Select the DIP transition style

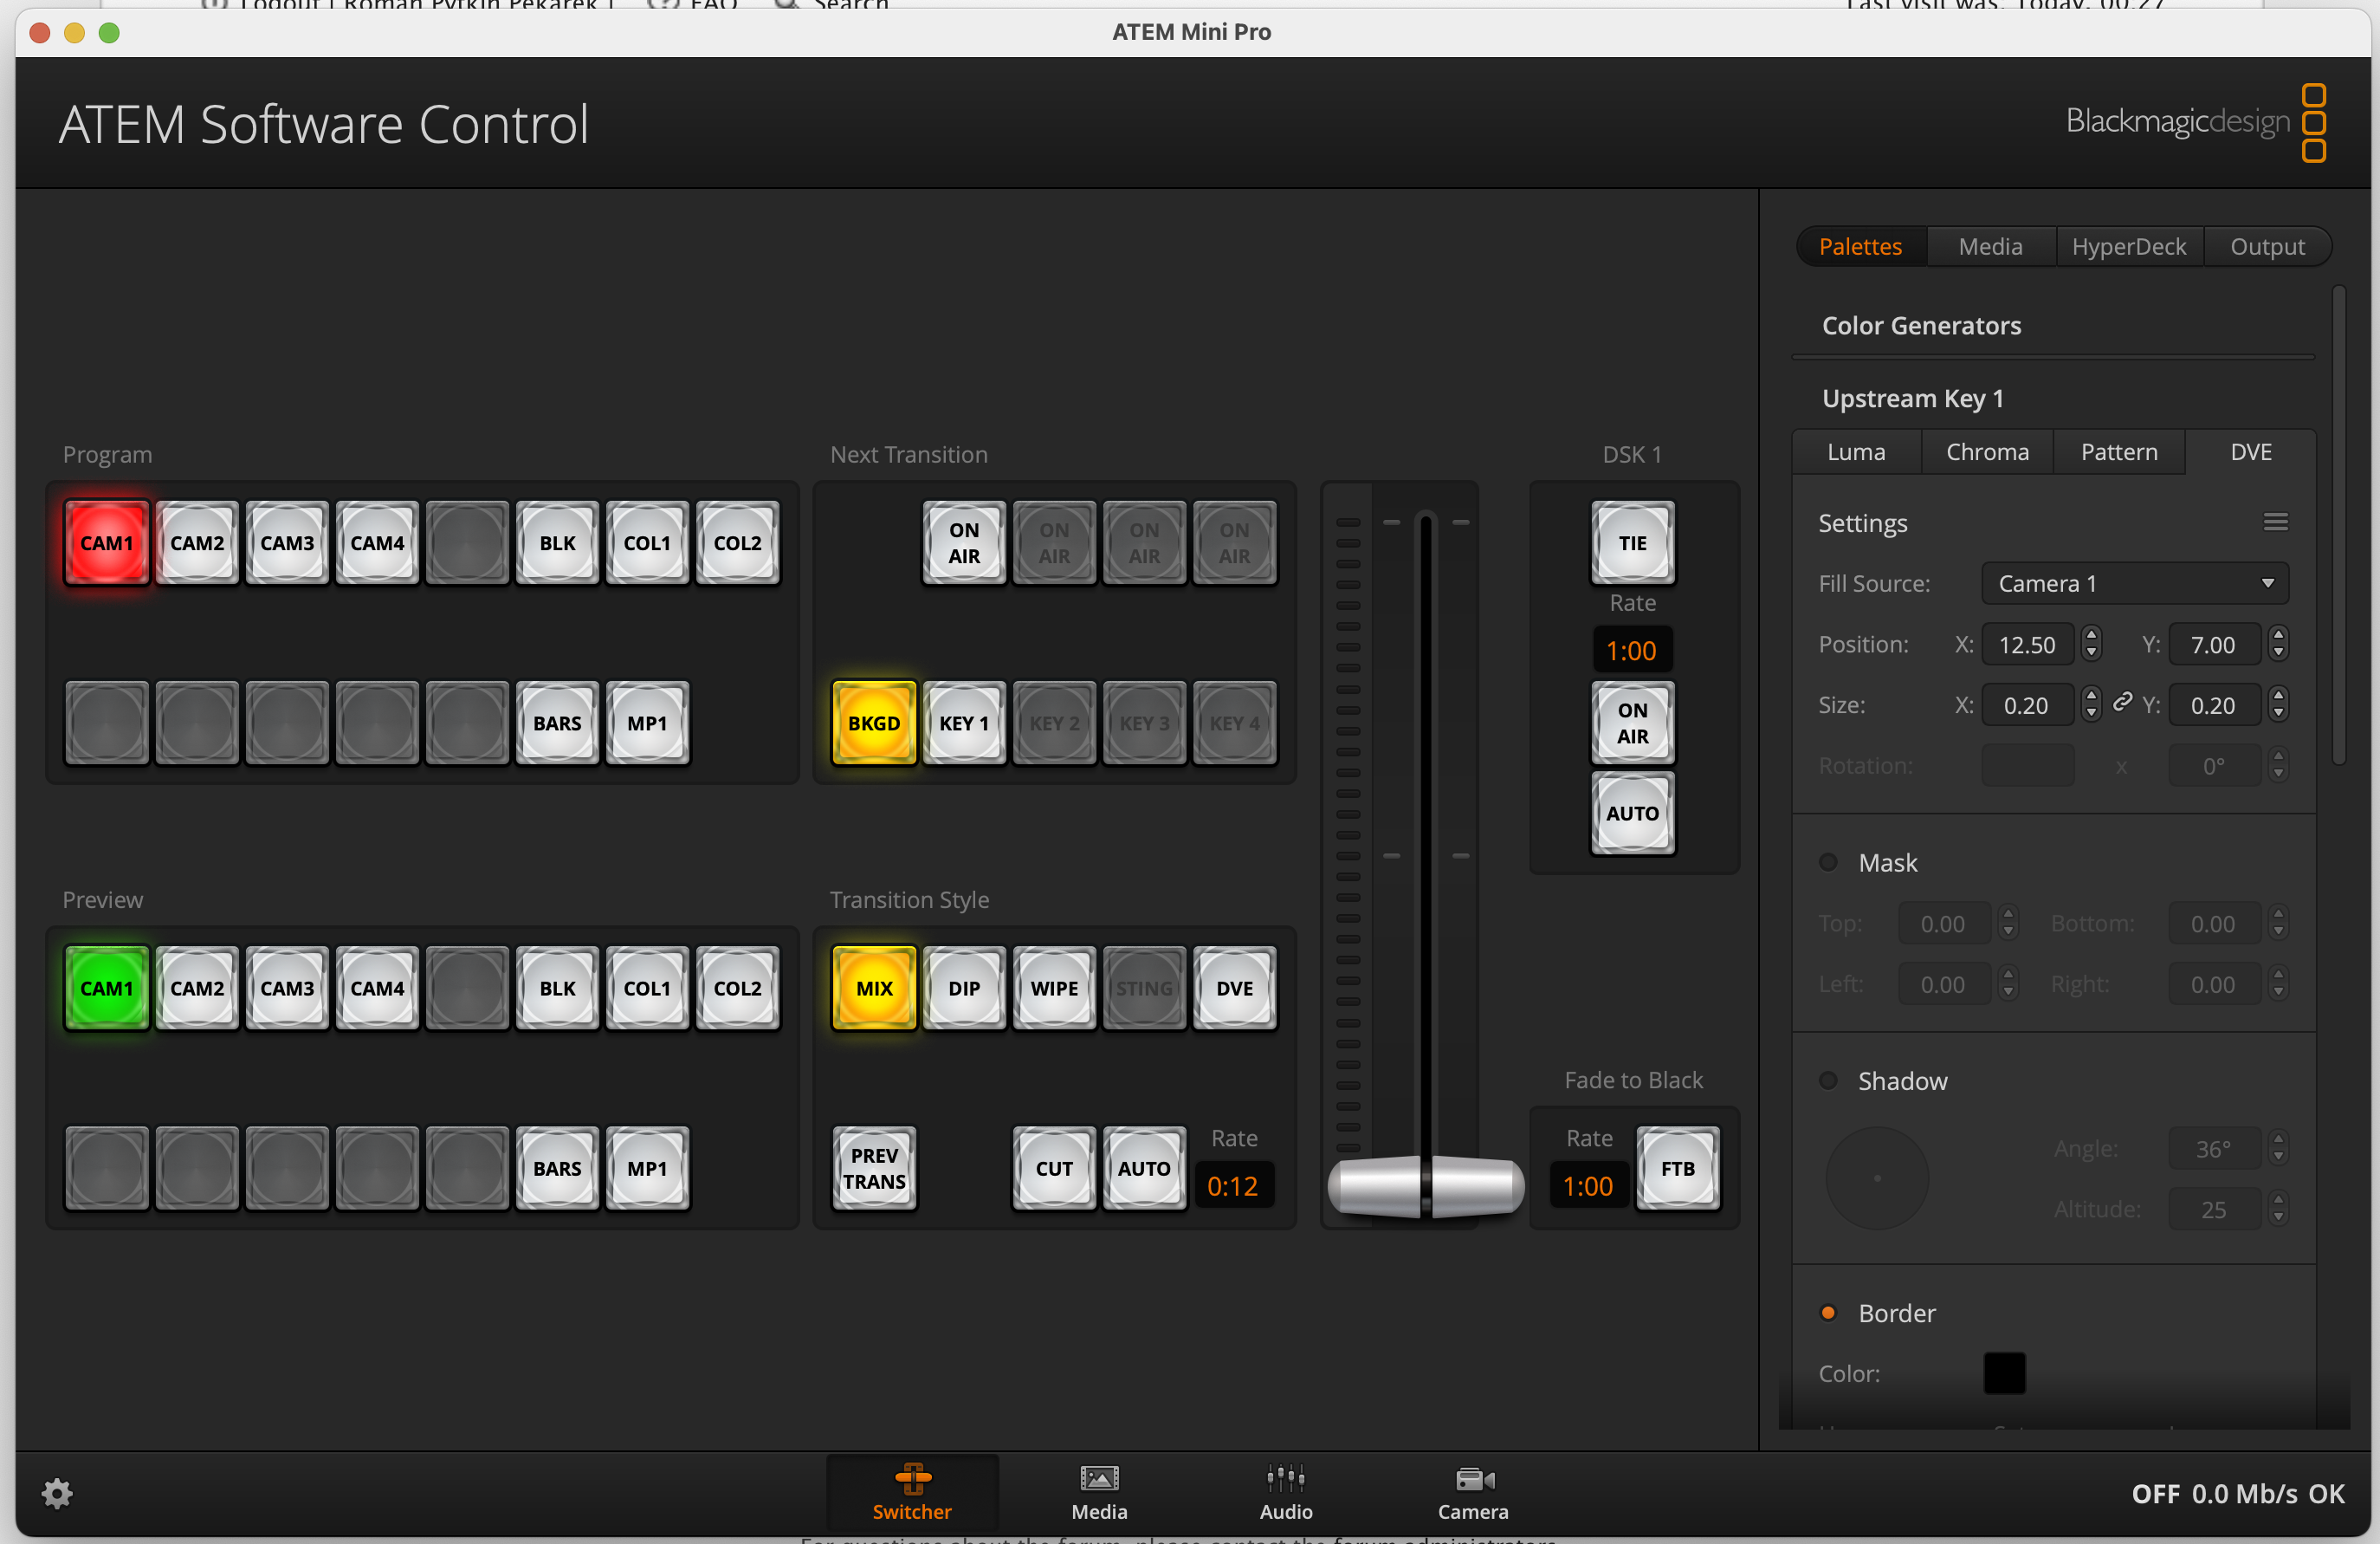click(x=964, y=989)
